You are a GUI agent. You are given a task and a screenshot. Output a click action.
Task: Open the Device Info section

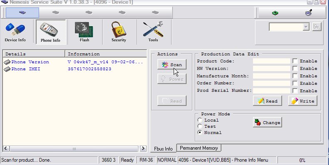15,32
